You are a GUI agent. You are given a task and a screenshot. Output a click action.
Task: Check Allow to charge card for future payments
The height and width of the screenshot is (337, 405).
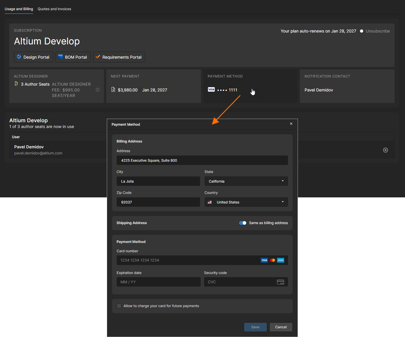119,306
